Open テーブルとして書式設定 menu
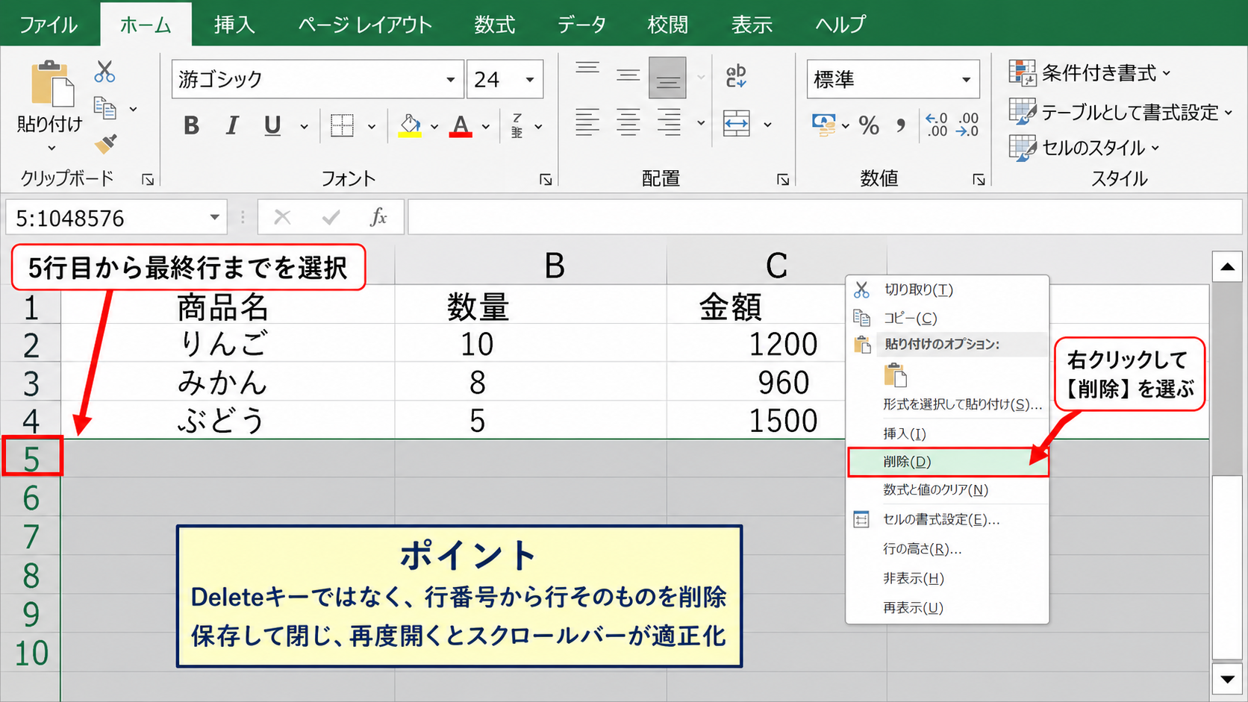1248x702 pixels. [x=1120, y=112]
